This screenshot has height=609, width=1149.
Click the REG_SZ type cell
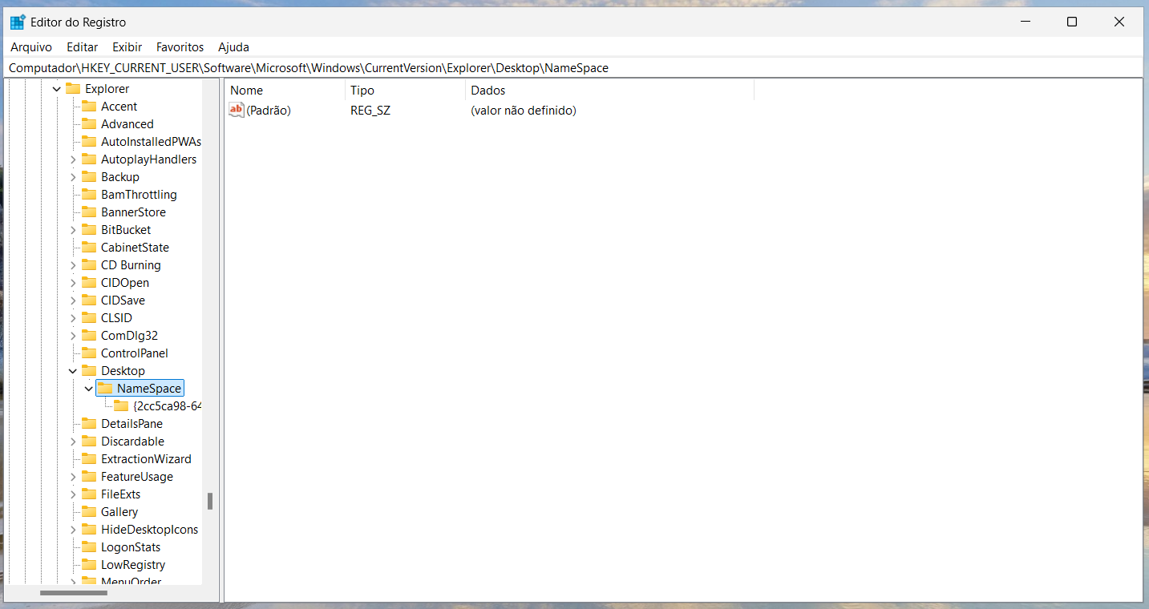coord(370,111)
